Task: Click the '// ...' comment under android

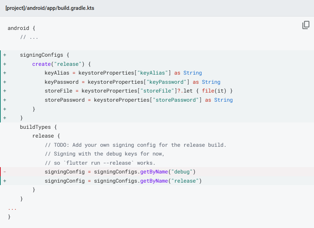Action: (29, 37)
